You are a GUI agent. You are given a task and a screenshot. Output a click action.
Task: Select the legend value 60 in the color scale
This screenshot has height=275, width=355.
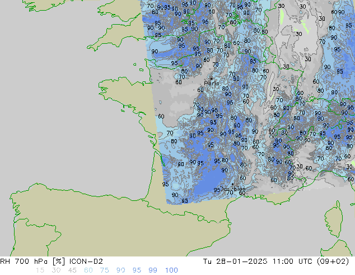tap(88, 271)
